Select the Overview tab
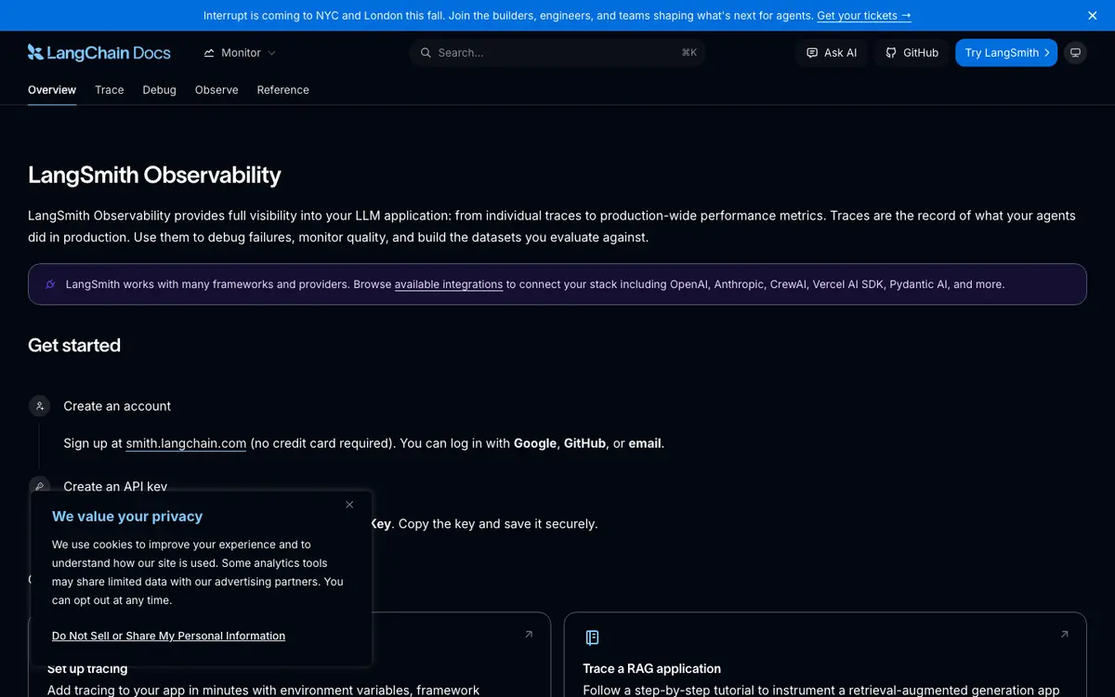The width and height of the screenshot is (1115, 697). pyautogui.click(x=52, y=90)
